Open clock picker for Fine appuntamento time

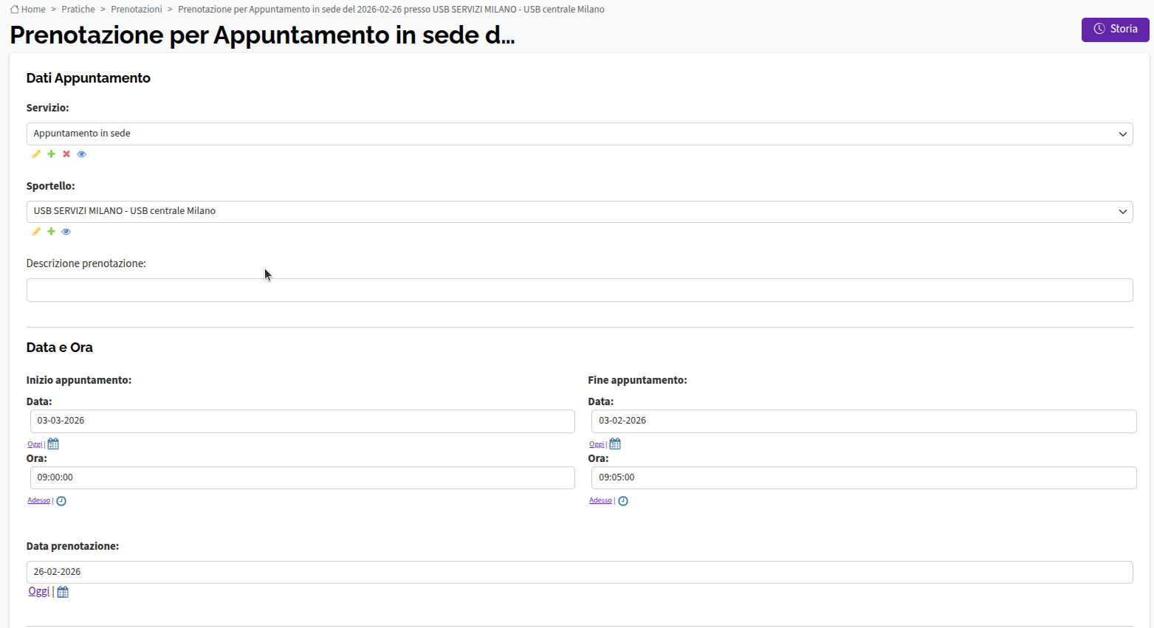623,501
